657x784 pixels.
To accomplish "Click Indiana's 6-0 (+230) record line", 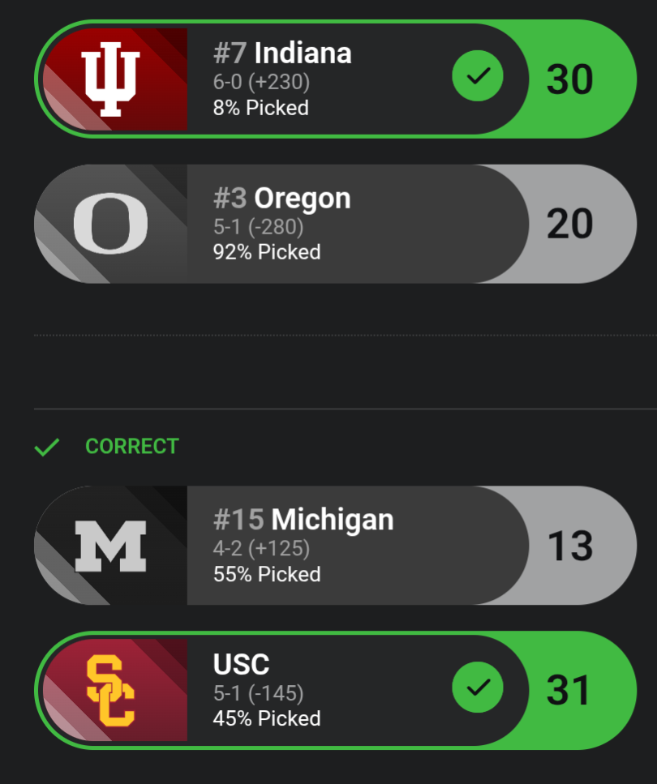I will (x=261, y=83).
